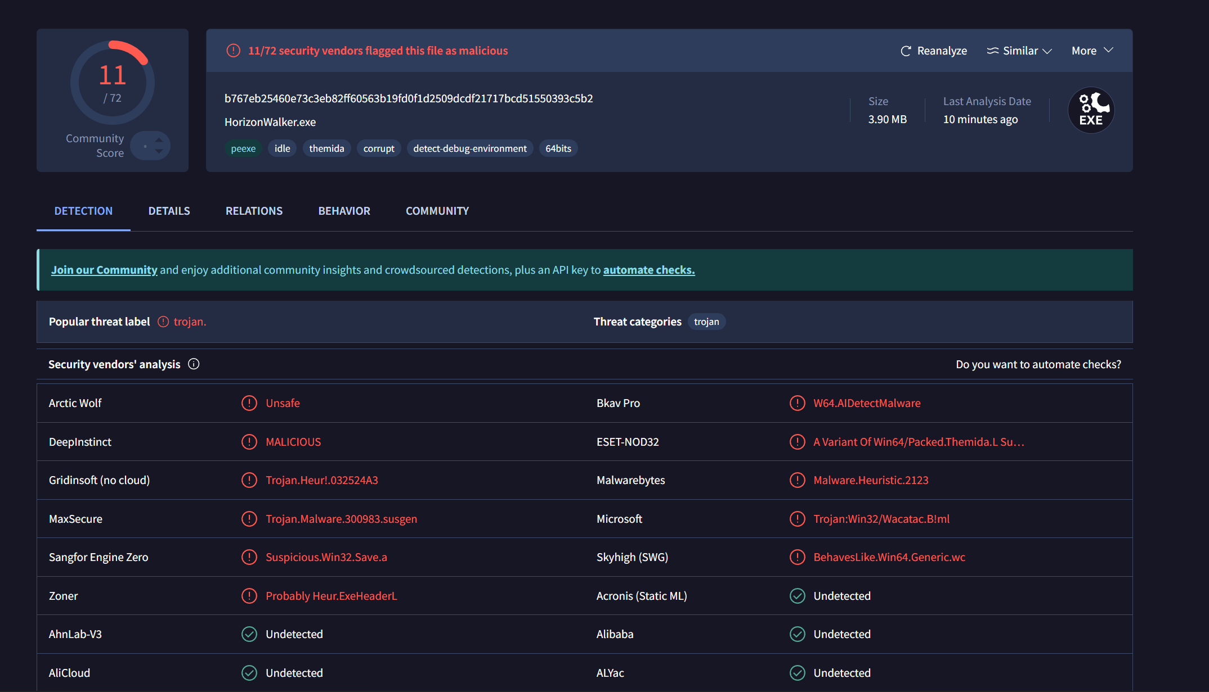Click the alert icon in ESET-NOD32 row
Screen dimensions: 1209x692
click(798, 442)
